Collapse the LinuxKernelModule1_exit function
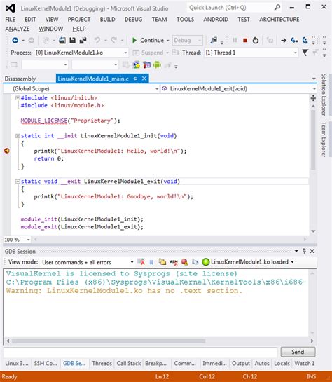The height and width of the screenshot is (382, 332). coord(18,182)
